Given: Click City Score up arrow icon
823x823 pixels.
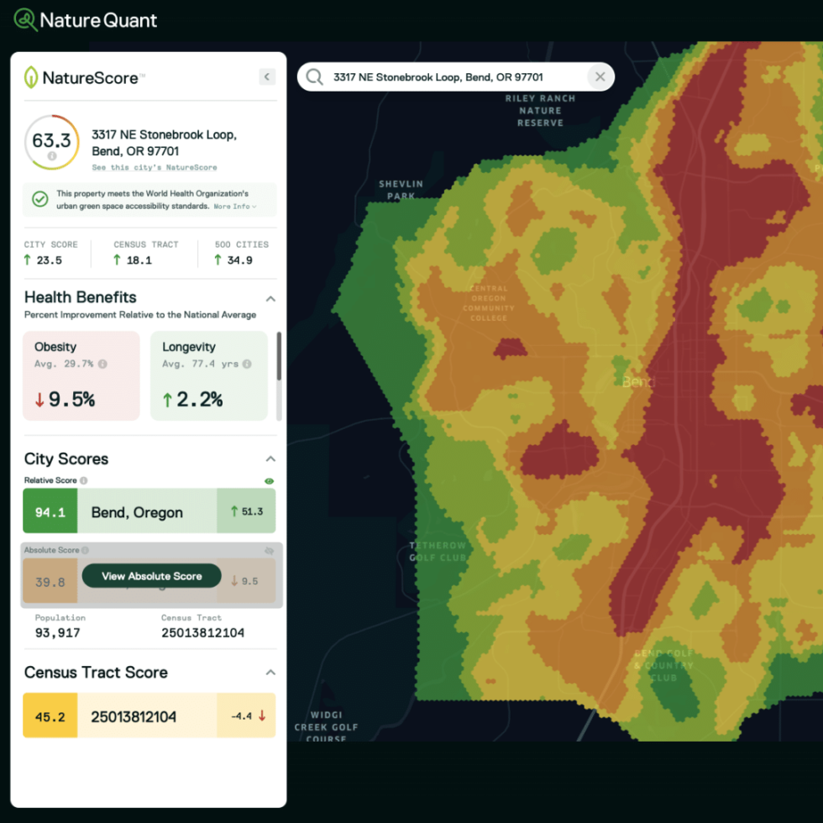Looking at the screenshot, I should (27, 259).
